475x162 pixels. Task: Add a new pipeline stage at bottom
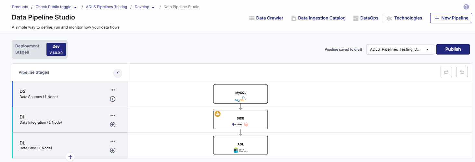point(70,157)
